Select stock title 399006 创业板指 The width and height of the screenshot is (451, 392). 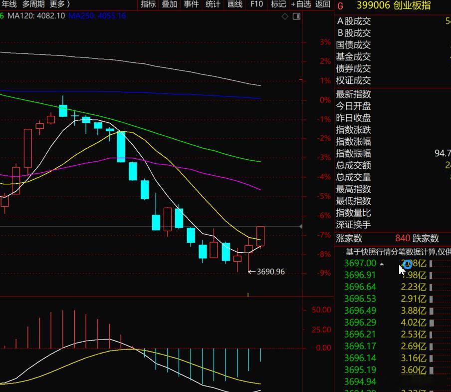tap(394, 5)
